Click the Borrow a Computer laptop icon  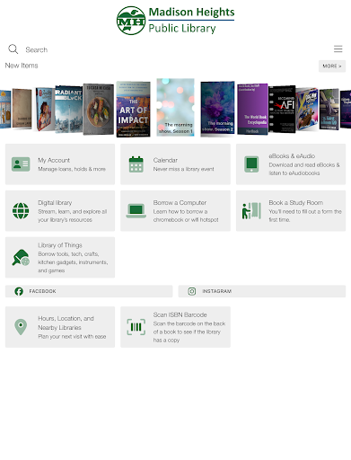136,211
